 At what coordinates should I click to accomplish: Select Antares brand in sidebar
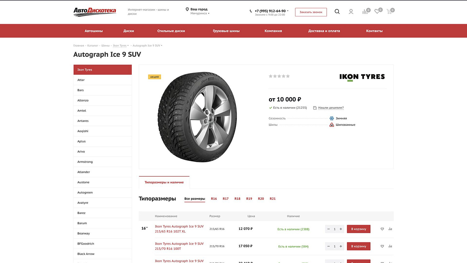(x=103, y=121)
